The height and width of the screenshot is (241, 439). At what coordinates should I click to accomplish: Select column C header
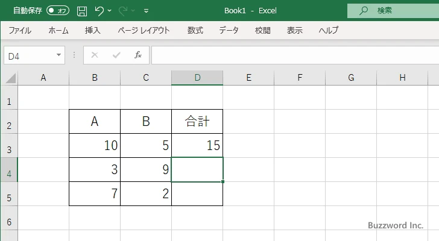pyautogui.click(x=146, y=78)
